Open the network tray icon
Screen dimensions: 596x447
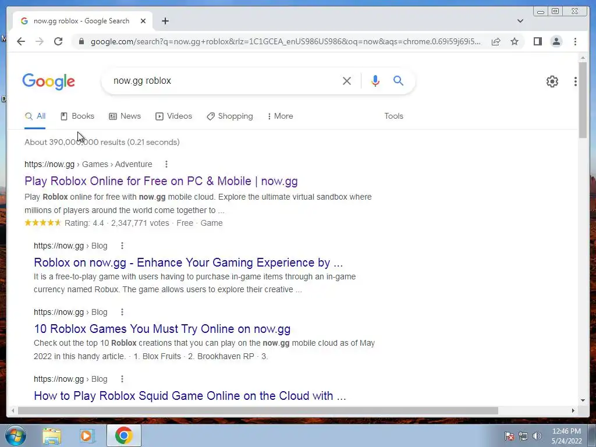coord(523,436)
